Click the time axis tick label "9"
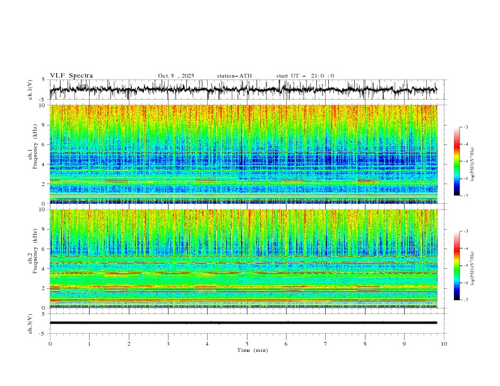This screenshot has height=386, width=500. (404, 344)
